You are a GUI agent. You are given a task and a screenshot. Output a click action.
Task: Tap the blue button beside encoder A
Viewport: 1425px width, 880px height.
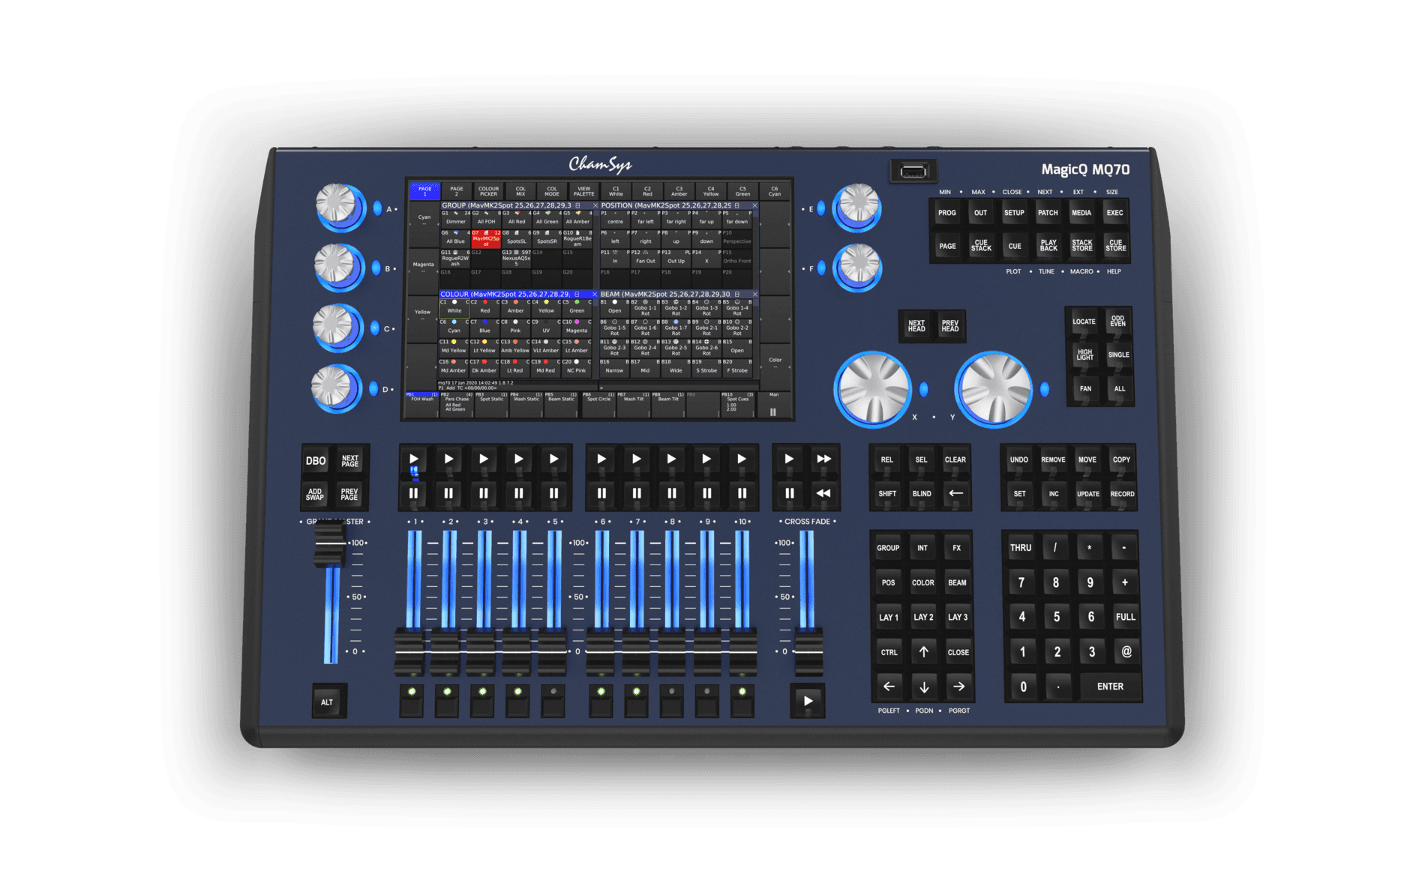(377, 208)
